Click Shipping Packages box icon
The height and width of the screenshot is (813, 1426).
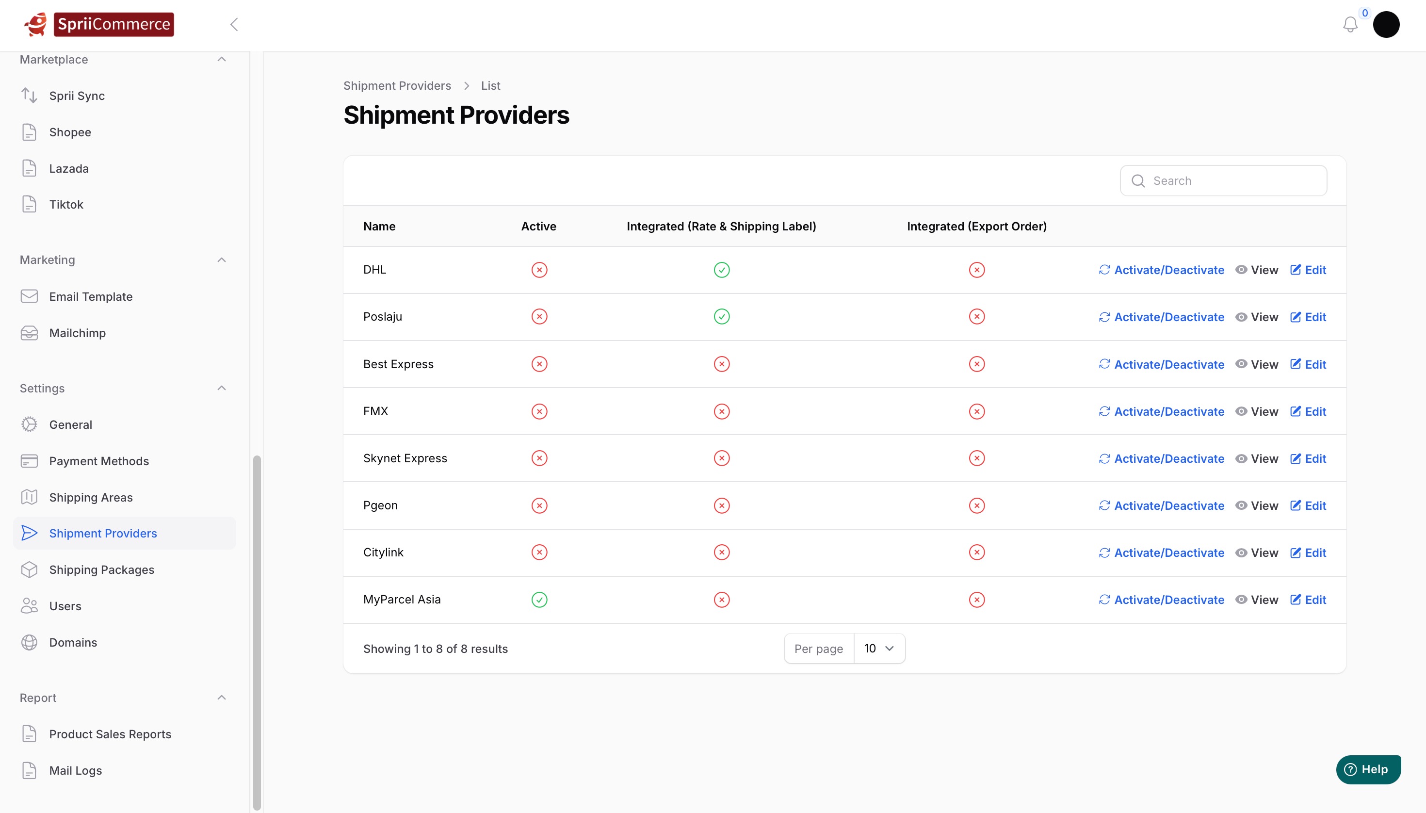[29, 569]
